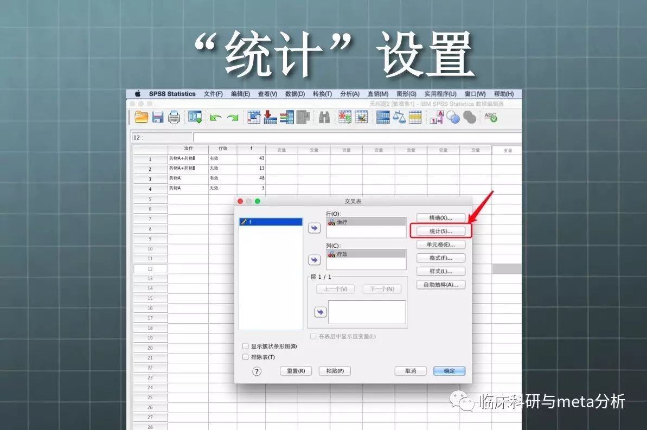The width and height of the screenshot is (647, 430).
Task: Select variable f in source list
Action: coord(271,222)
